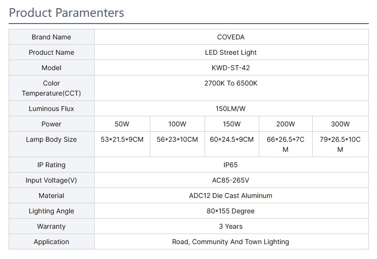
Task: Click the 300W power cell
Action: click(340, 124)
